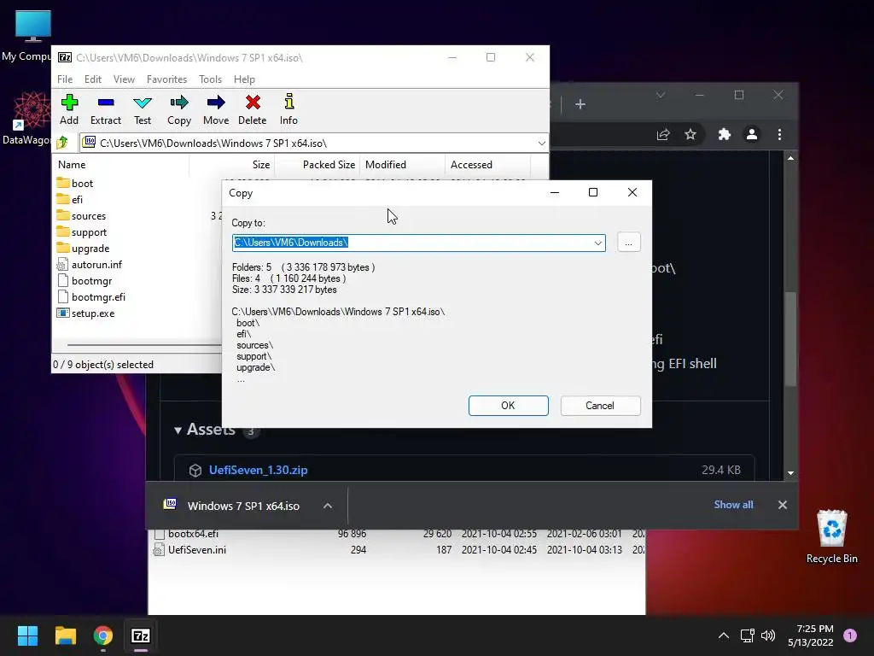Screen dimensions: 874x656
Task: Open the Edit menu
Action: 92,79
